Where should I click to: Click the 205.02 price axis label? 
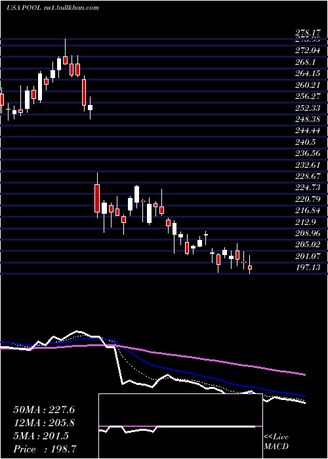click(308, 246)
